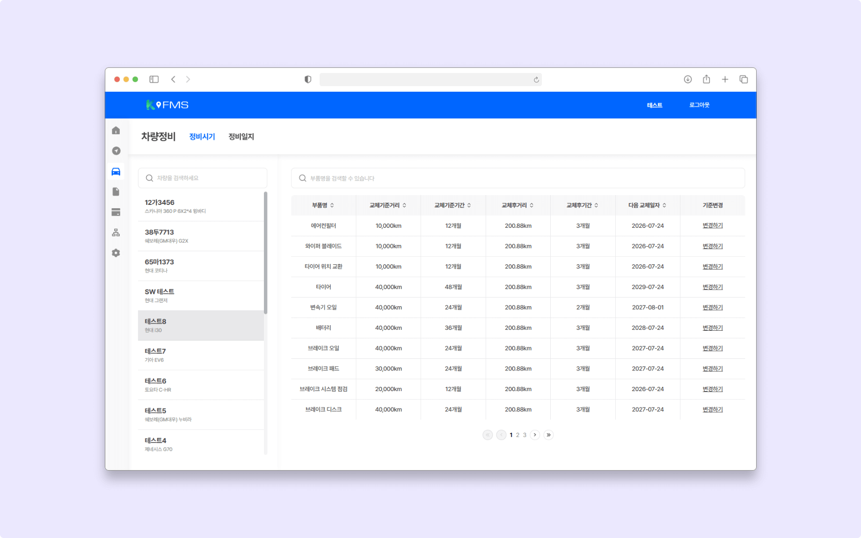Click the highlighted vehicle icon in sidebar

(116, 171)
